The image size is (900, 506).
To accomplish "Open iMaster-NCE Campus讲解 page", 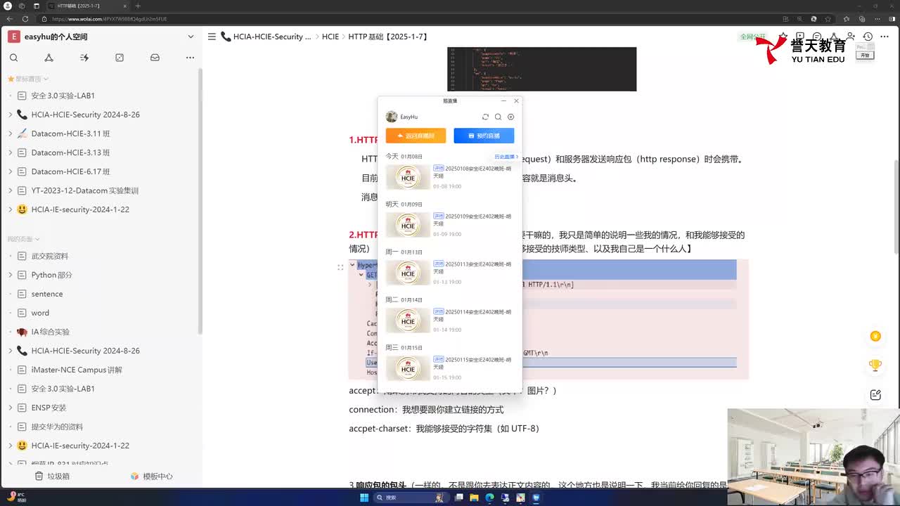I will [x=77, y=370].
